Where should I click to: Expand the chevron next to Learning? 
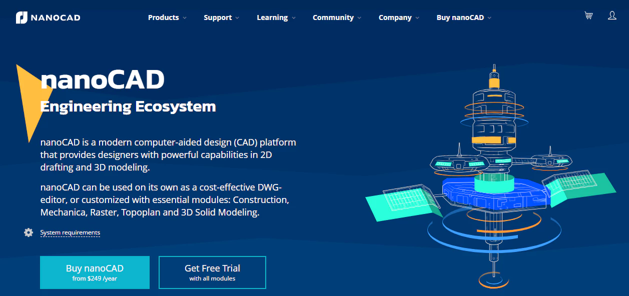coord(294,18)
